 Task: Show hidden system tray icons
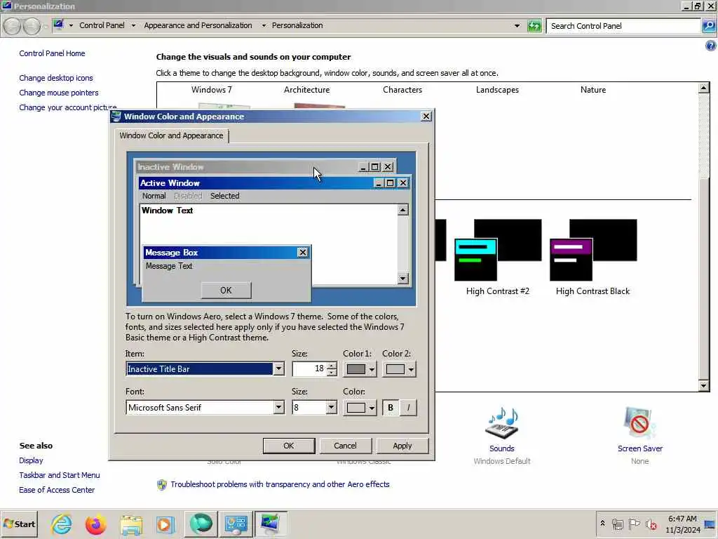[602, 524]
